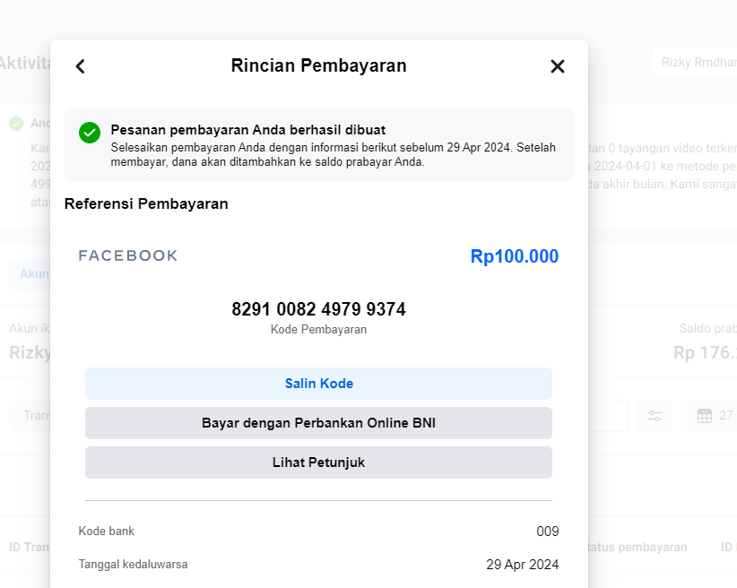
Task: Switch to the Akun tab
Action: pos(32,274)
